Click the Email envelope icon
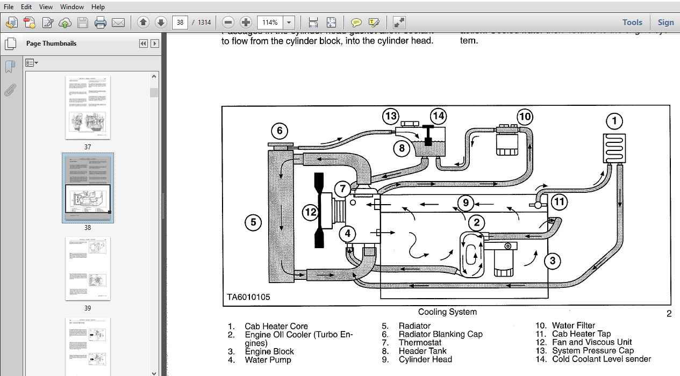This screenshot has width=680, height=376. 118,23
